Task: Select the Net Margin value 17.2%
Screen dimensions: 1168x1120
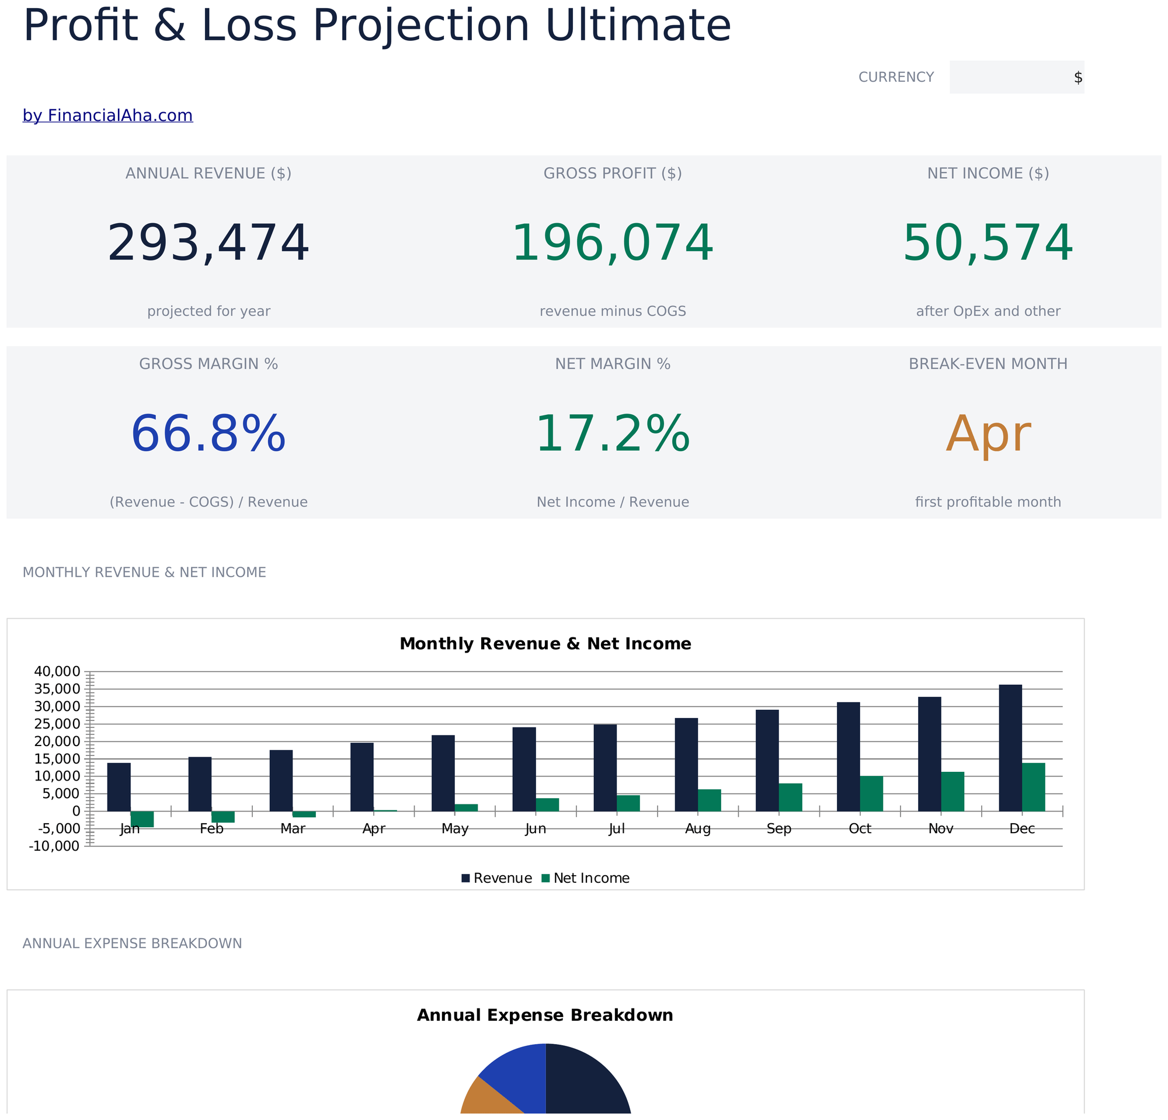Action: pos(613,434)
